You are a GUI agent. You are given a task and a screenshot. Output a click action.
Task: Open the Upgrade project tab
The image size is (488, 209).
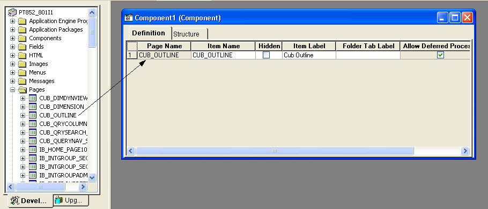[x=71, y=200]
